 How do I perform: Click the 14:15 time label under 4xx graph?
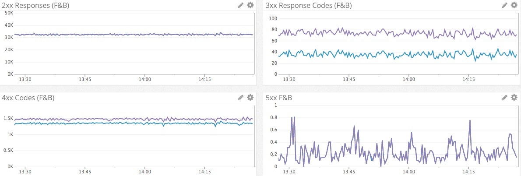point(204,172)
